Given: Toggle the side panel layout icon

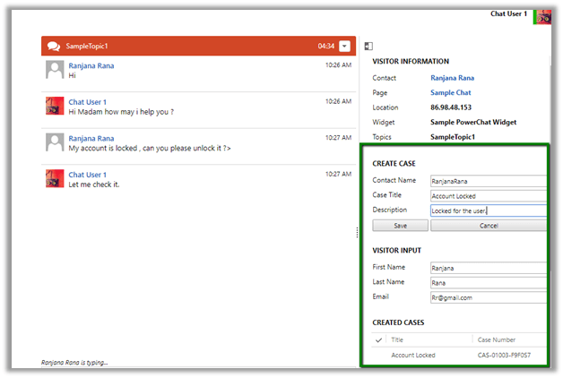Looking at the screenshot, I should click(x=368, y=46).
